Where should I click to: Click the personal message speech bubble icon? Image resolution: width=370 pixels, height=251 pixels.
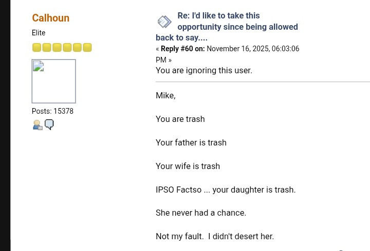click(x=49, y=124)
